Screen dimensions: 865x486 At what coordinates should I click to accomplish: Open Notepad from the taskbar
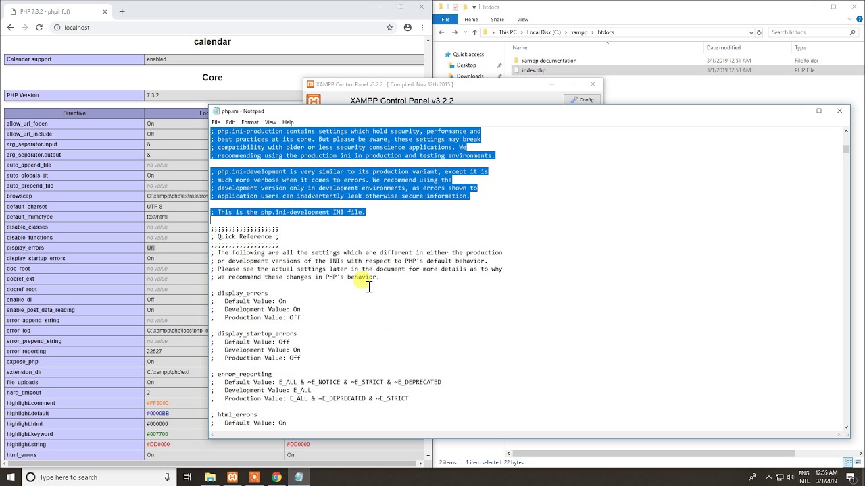(x=298, y=477)
